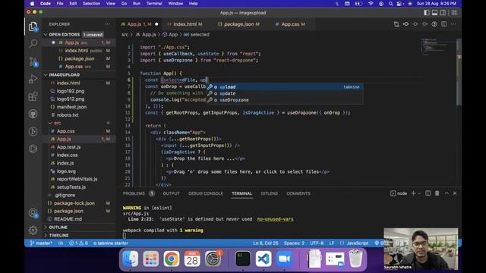The height and width of the screenshot is (273, 486).
Task: Click the Explorer more actions ellipsis
Action: pos(107,24)
